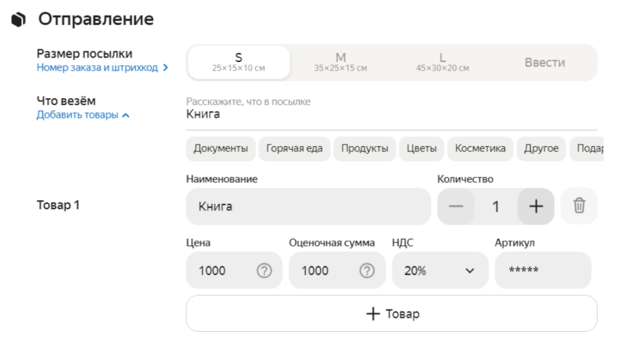The height and width of the screenshot is (341, 623).
Task: Choose the M 35×25×15 см parcel size
Action: (x=340, y=63)
